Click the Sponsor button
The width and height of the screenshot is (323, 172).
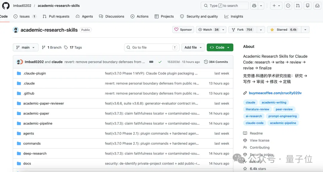183,30
